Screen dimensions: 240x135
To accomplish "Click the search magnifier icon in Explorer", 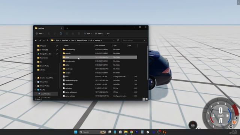I will point(144,40).
